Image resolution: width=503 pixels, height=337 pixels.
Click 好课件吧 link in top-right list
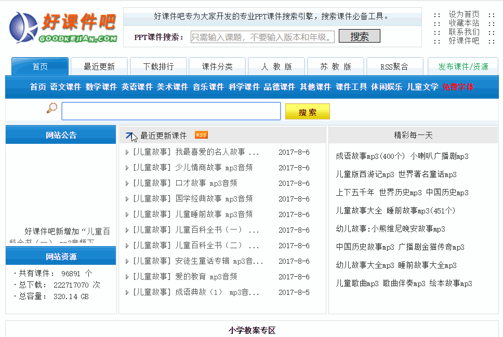point(464,41)
